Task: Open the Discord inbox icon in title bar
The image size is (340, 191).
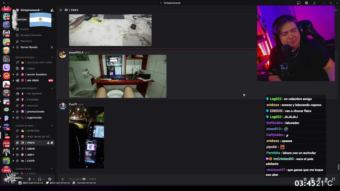Action: pos(299,3)
